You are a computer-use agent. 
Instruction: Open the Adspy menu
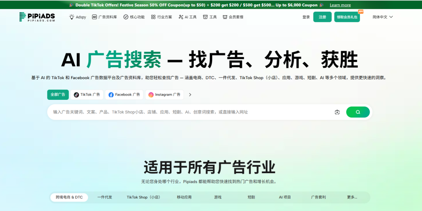pyautogui.click(x=77, y=17)
